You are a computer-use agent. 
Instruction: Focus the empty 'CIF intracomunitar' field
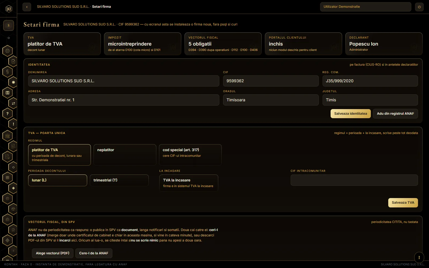coord(354,180)
